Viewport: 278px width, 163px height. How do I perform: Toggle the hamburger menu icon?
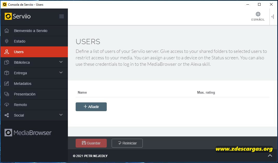coord(61,17)
